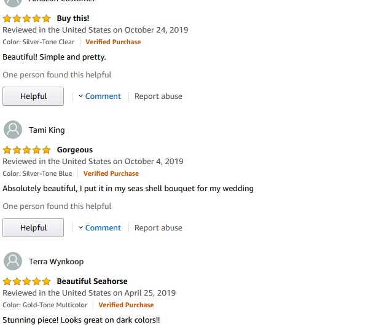Open the "Gorgeous" review title

pyautogui.click(x=75, y=150)
